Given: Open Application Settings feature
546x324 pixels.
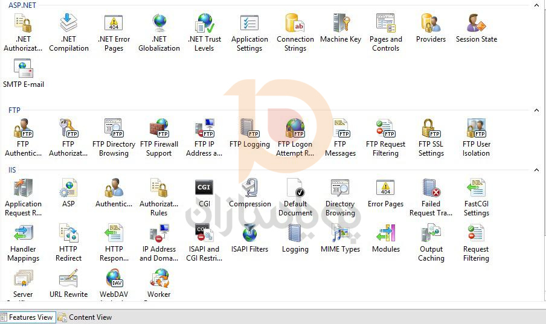Looking at the screenshot, I should pos(249,33).
